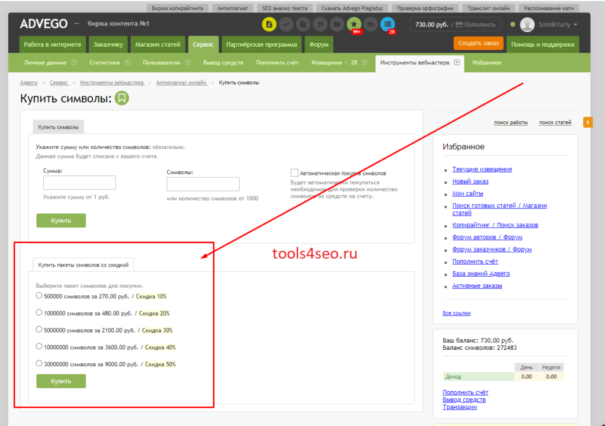Open Проверка орфографии top link
Image resolution: width=605 pixels, height=426 pixels.
tap(425, 8)
